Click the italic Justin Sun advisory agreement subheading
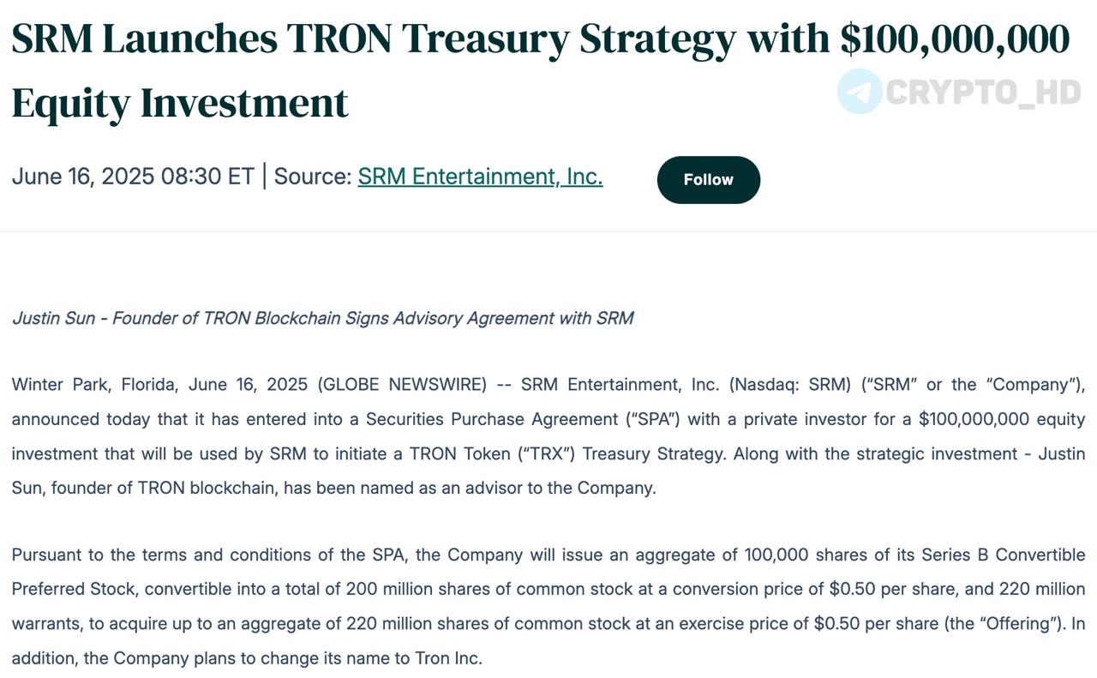The width and height of the screenshot is (1097, 678). click(x=322, y=318)
